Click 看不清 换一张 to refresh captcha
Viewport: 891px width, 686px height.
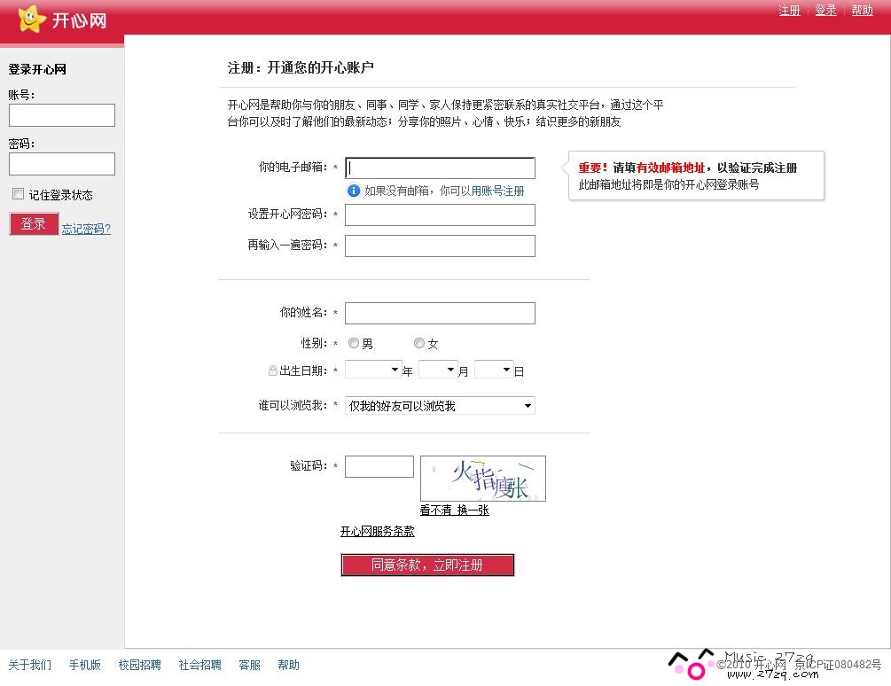click(454, 510)
